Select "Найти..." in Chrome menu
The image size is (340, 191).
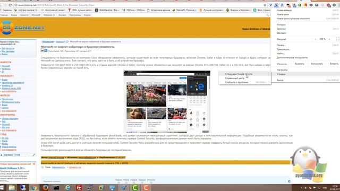coord(305,54)
